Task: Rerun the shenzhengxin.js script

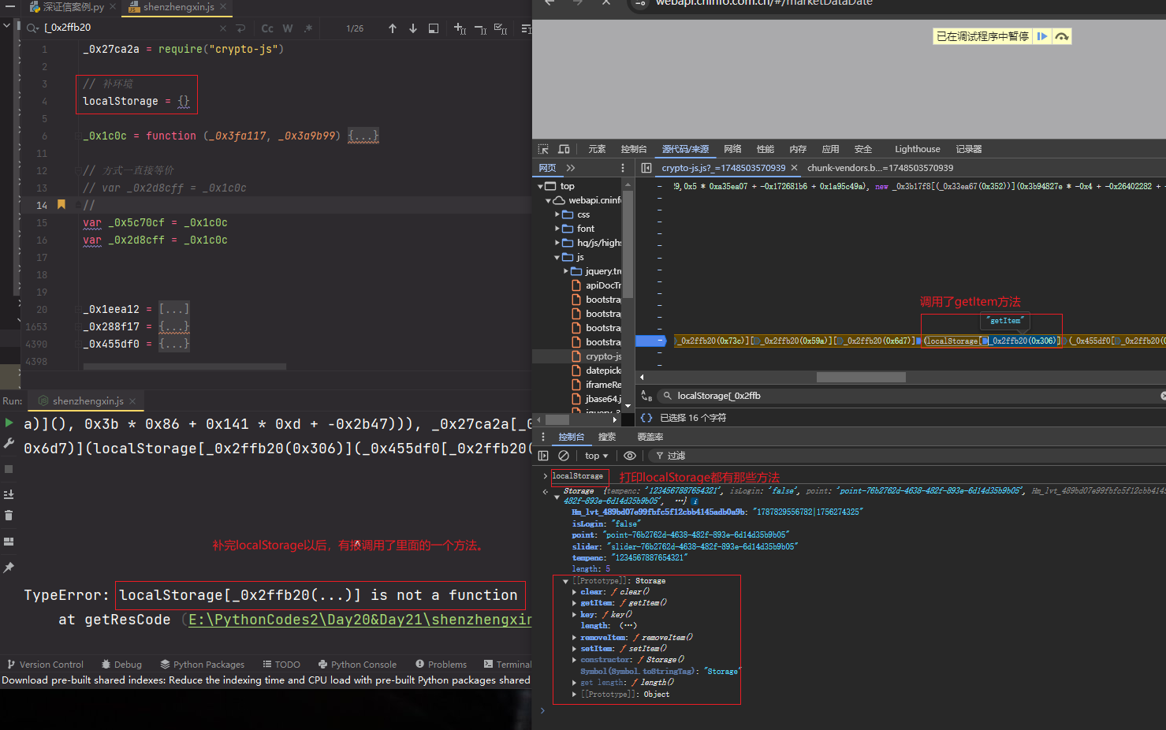Action: pyautogui.click(x=9, y=423)
